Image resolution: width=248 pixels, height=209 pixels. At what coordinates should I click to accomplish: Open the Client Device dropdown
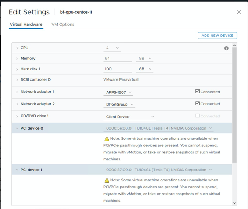click(128, 117)
